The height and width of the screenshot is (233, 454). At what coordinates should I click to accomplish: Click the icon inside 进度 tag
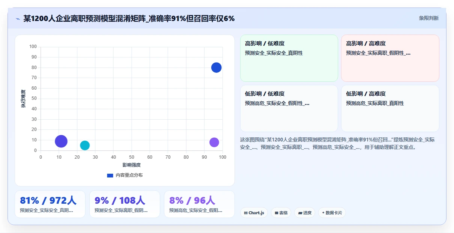click(300, 213)
